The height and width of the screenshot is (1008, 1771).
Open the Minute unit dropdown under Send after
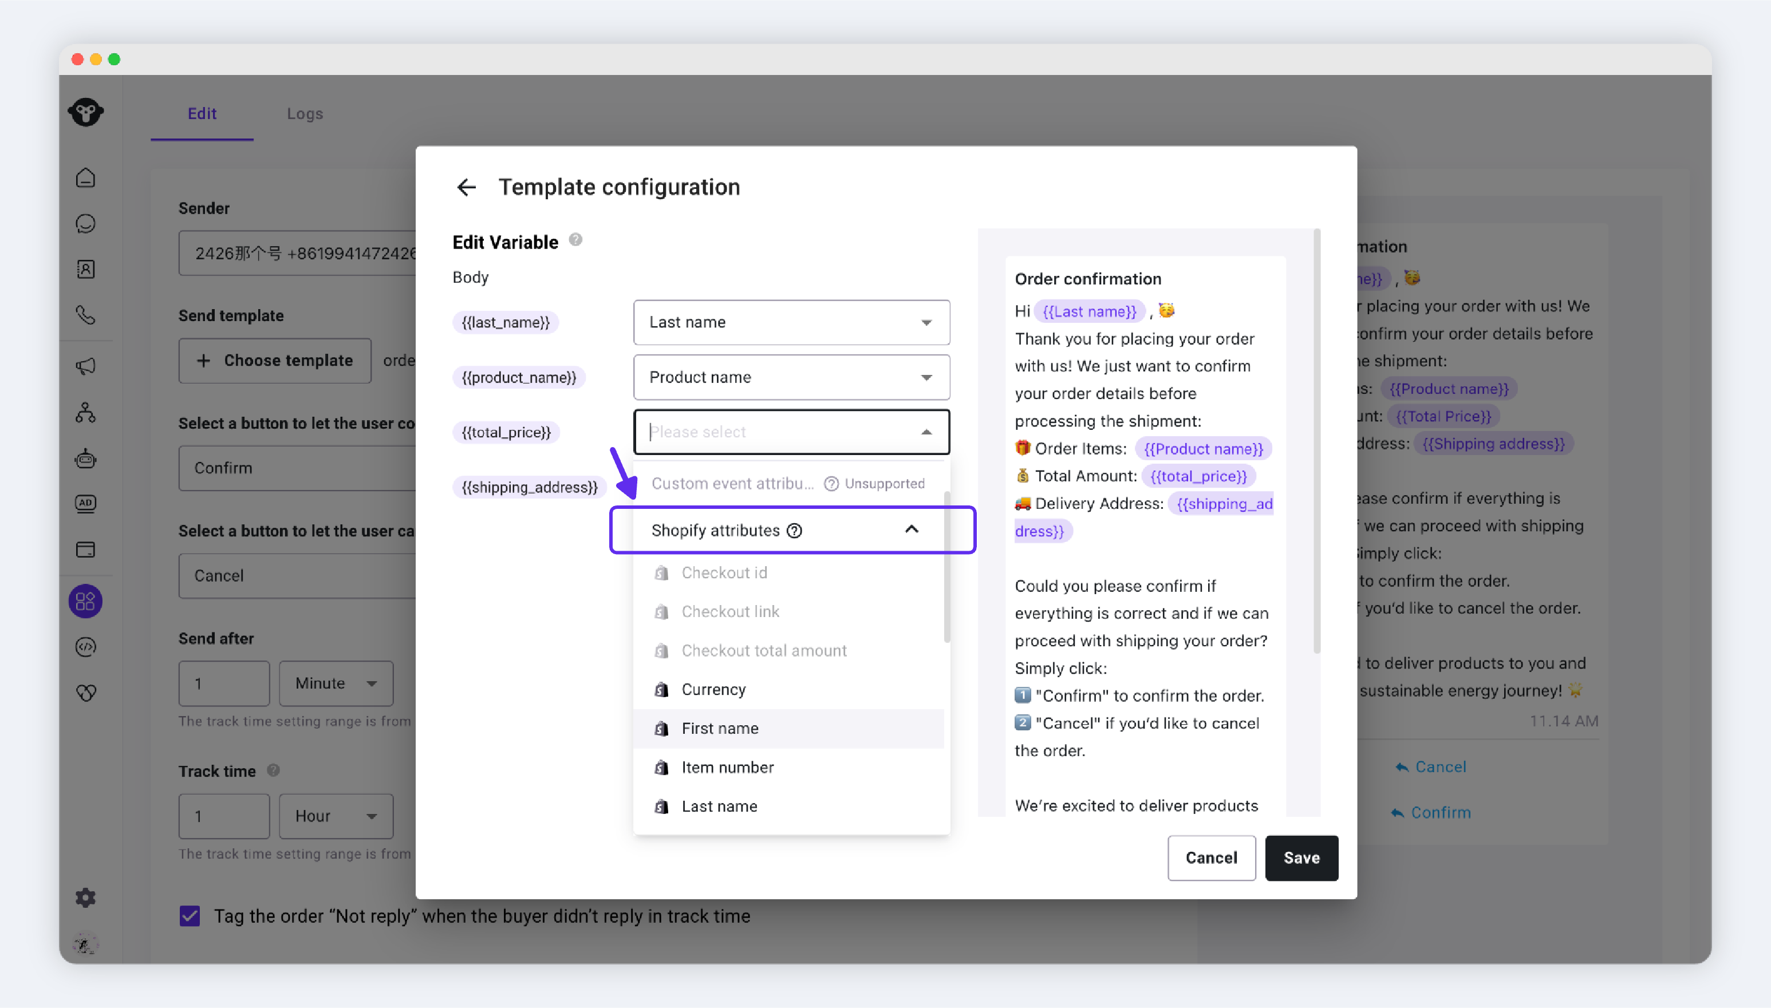pyautogui.click(x=337, y=683)
